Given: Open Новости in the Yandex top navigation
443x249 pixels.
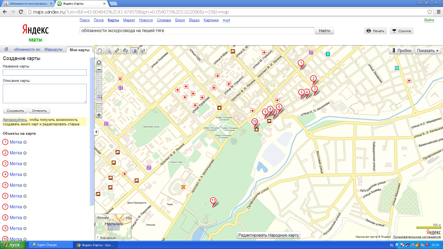Looking at the screenshot, I should coord(146,20).
